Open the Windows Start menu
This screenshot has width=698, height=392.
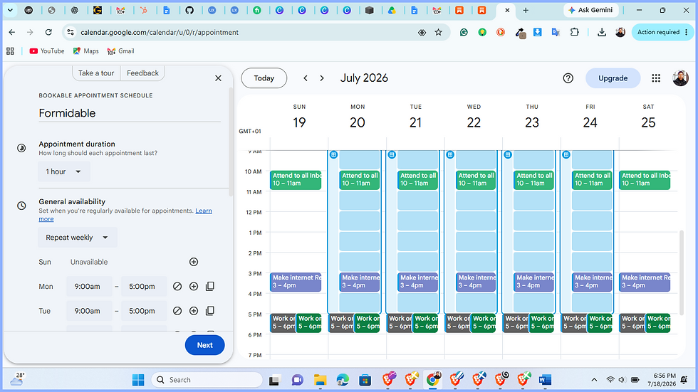[x=138, y=380]
